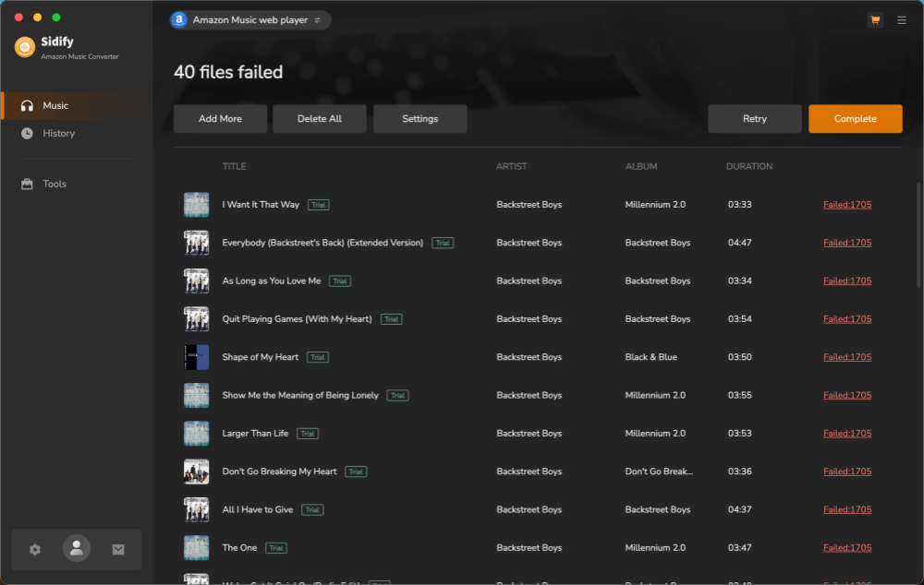
Task: Click album thumbnail of Everybody (Backstreet's Back)
Action: tap(196, 243)
